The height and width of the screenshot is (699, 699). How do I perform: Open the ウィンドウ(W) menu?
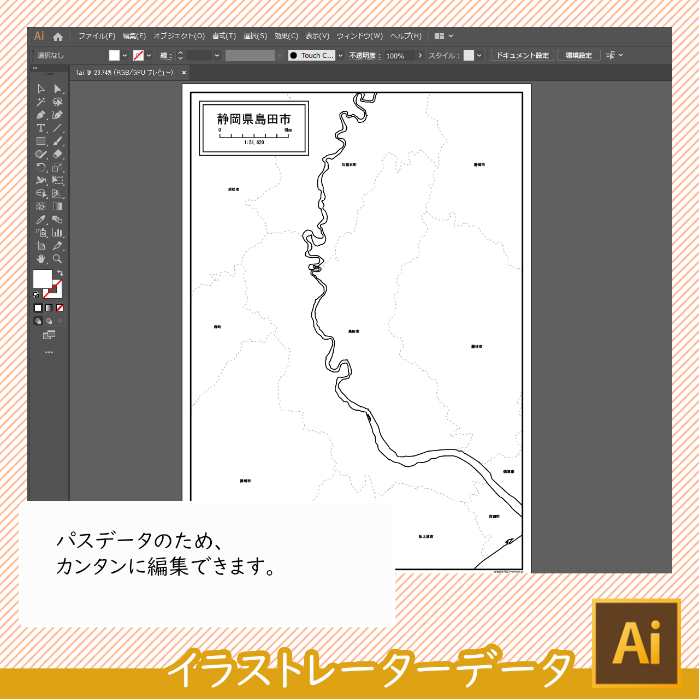(x=360, y=36)
